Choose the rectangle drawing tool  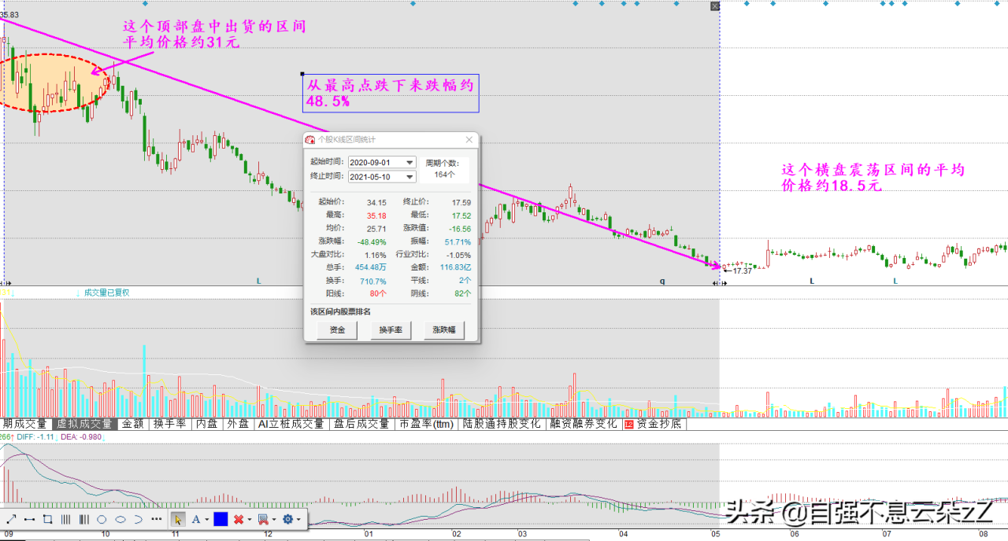pos(47,519)
